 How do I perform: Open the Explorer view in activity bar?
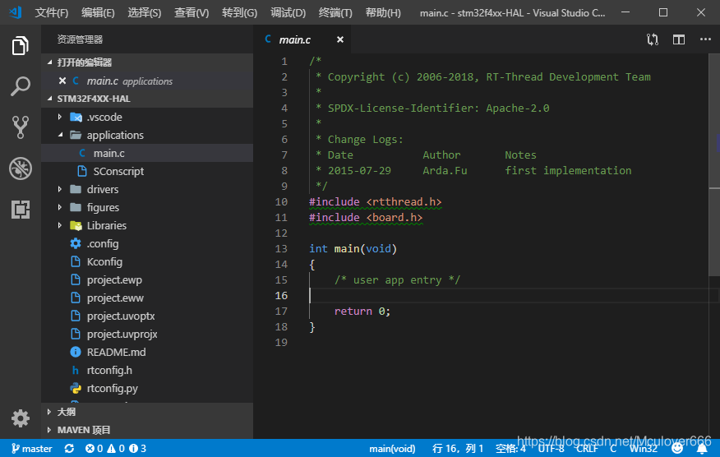tap(21, 45)
